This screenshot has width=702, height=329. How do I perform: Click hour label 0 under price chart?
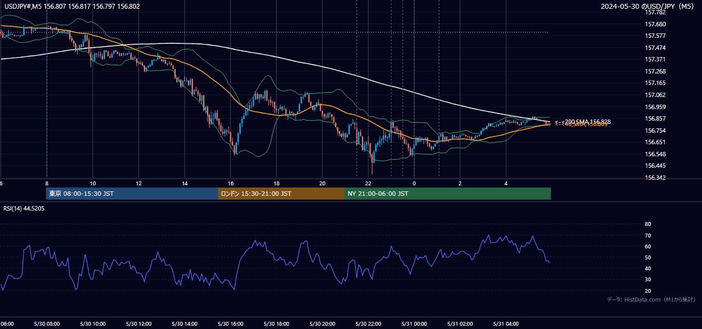click(x=414, y=183)
